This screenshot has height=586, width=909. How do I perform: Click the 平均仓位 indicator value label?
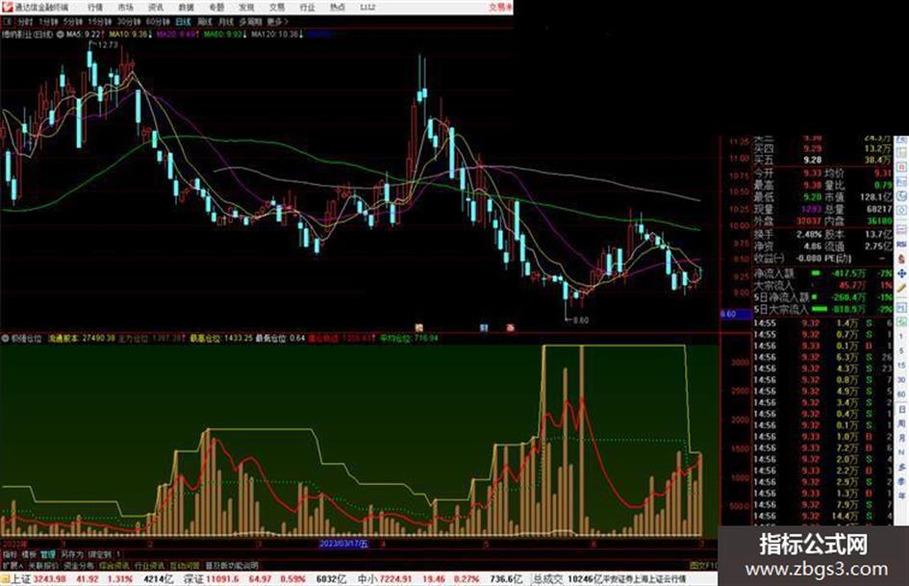[410, 338]
